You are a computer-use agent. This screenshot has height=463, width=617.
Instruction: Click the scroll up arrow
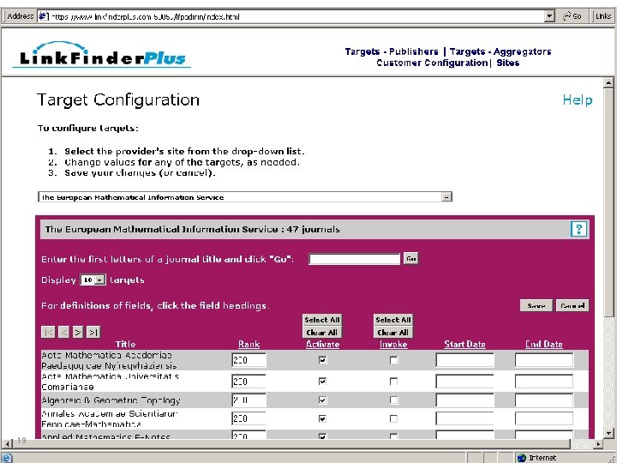pos(608,82)
